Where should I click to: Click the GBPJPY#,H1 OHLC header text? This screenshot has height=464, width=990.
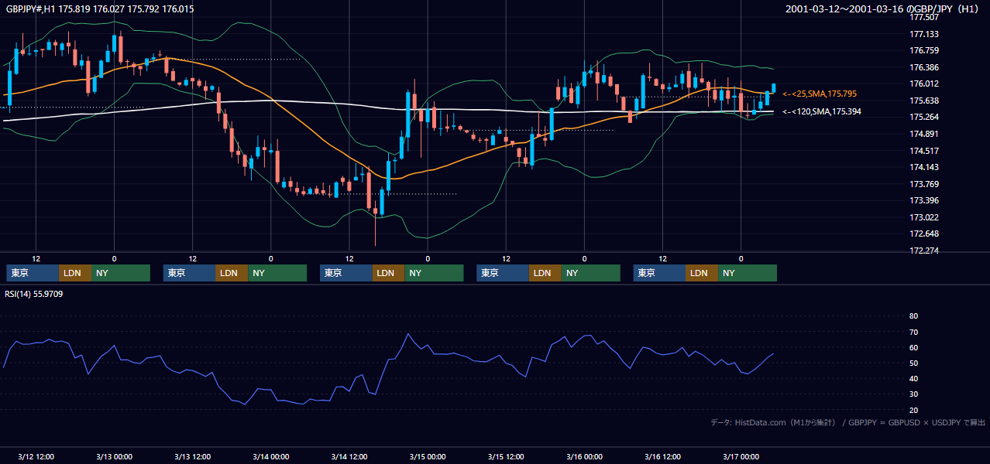click(100, 9)
